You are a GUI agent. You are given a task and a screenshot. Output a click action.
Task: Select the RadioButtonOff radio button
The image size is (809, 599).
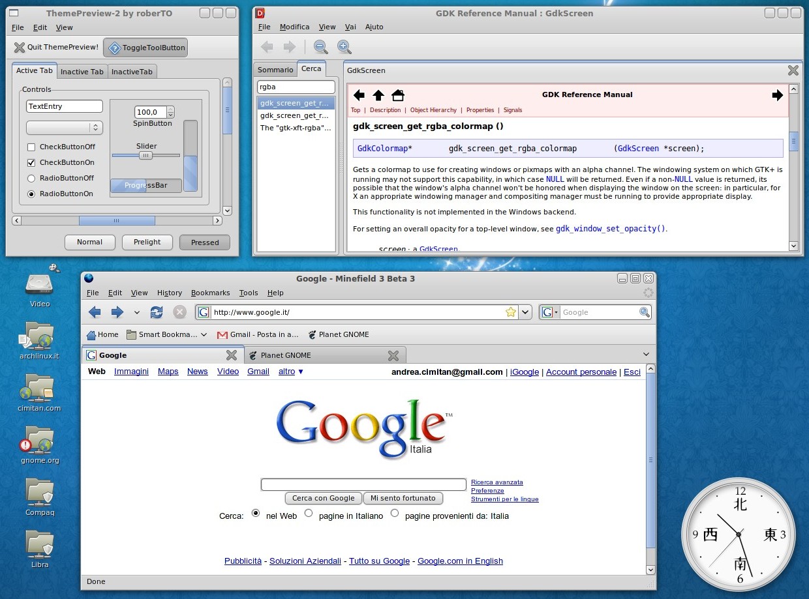coord(31,179)
